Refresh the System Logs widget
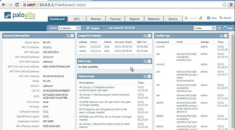 coord(145,77)
